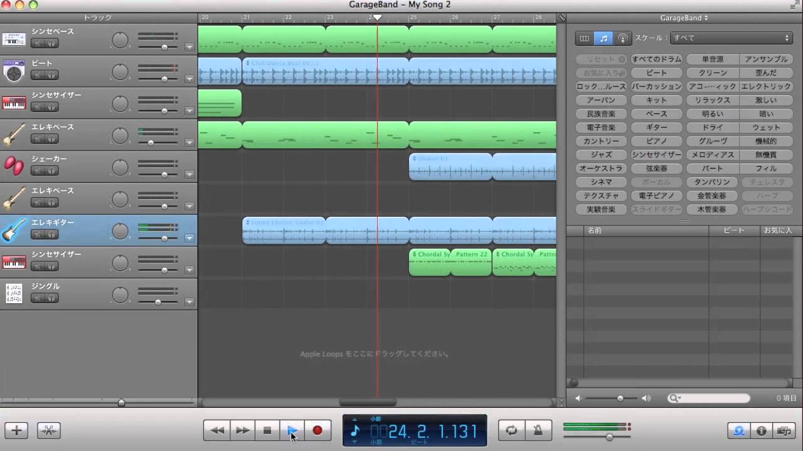The height and width of the screenshot is (451, 803).
Task: Click the LCD mode down arrow below note icon
Action: point(355,442)
